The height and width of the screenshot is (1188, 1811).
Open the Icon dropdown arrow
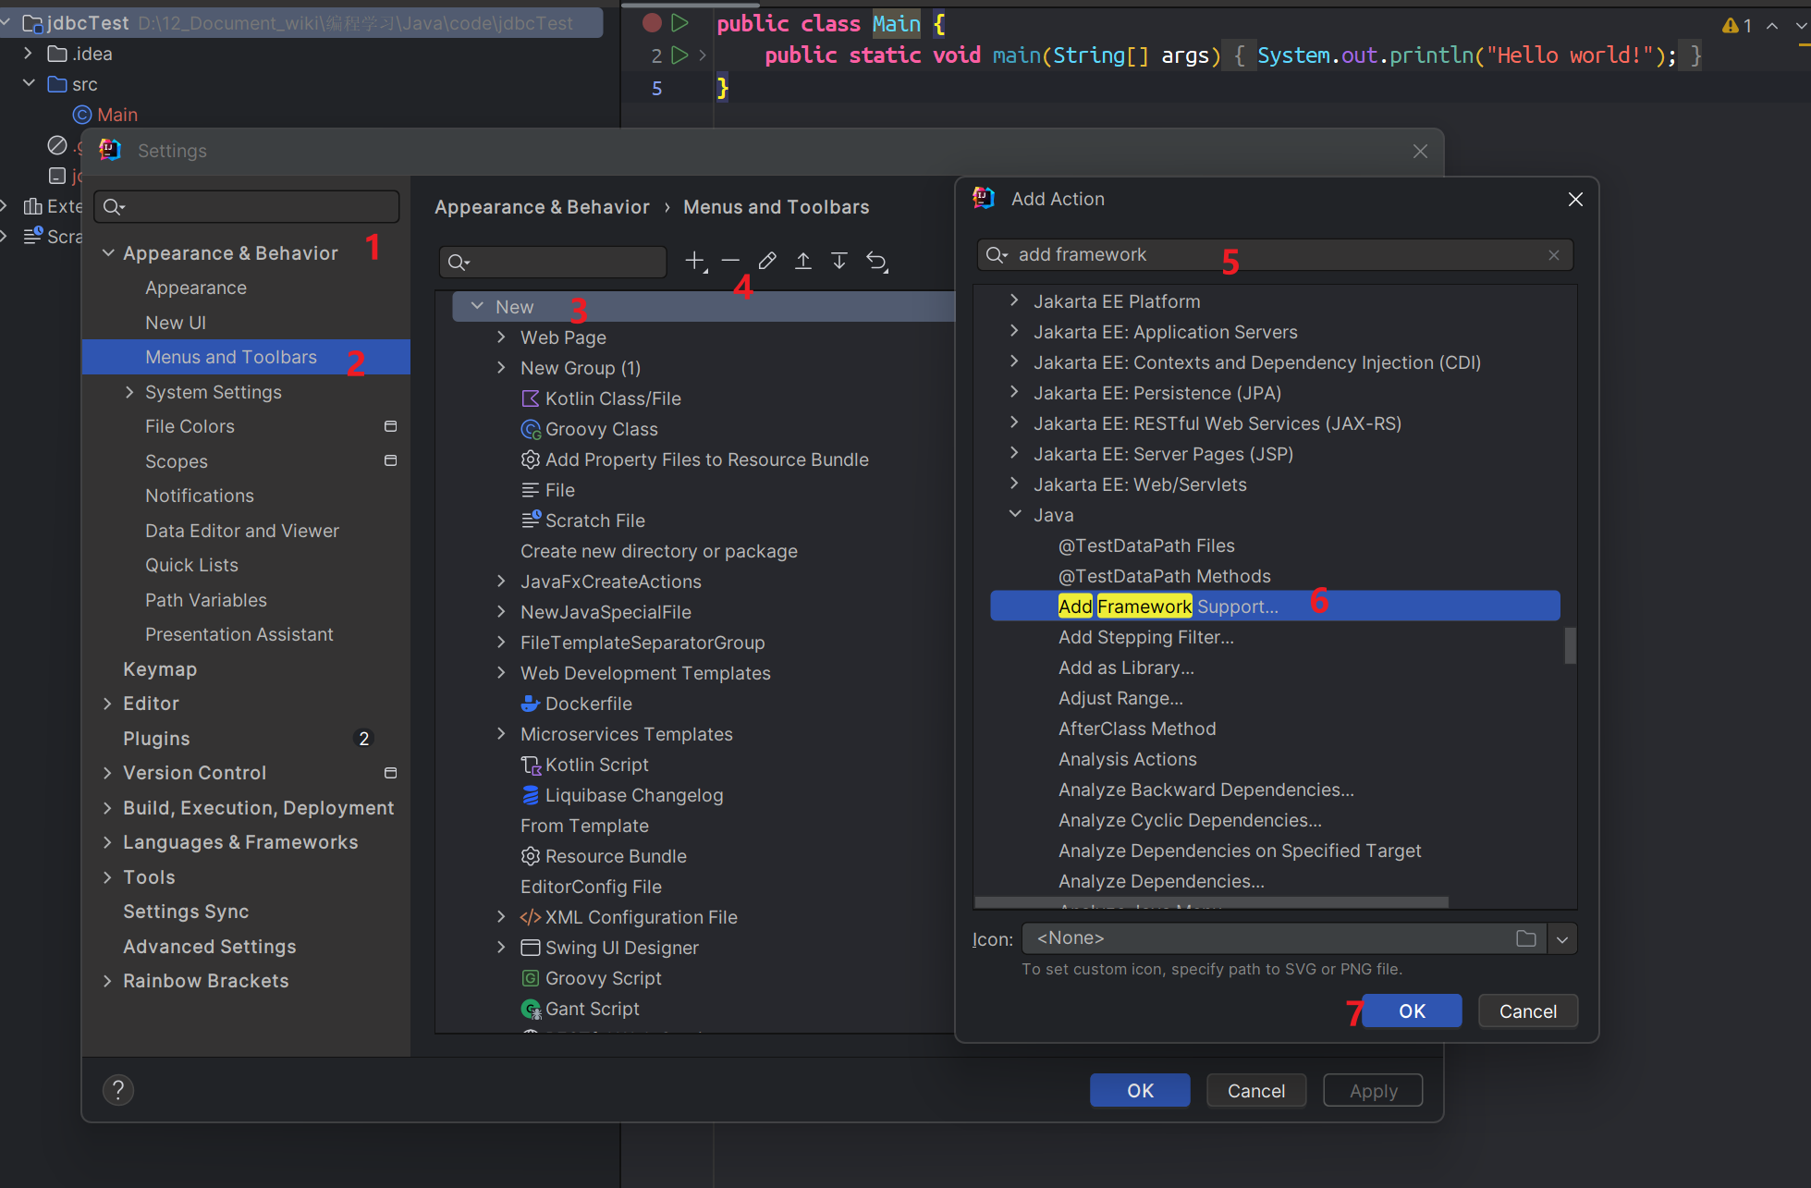coord(1562,939)
